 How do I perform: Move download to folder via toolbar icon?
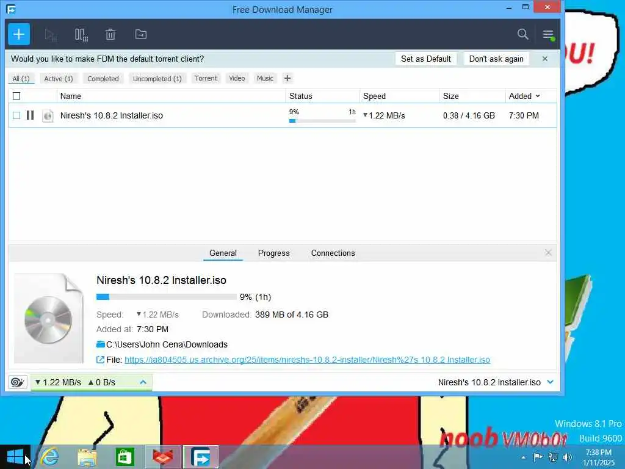pos(141,35)
